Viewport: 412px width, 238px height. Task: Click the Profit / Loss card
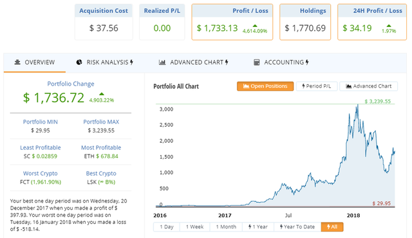click(232, 22)
